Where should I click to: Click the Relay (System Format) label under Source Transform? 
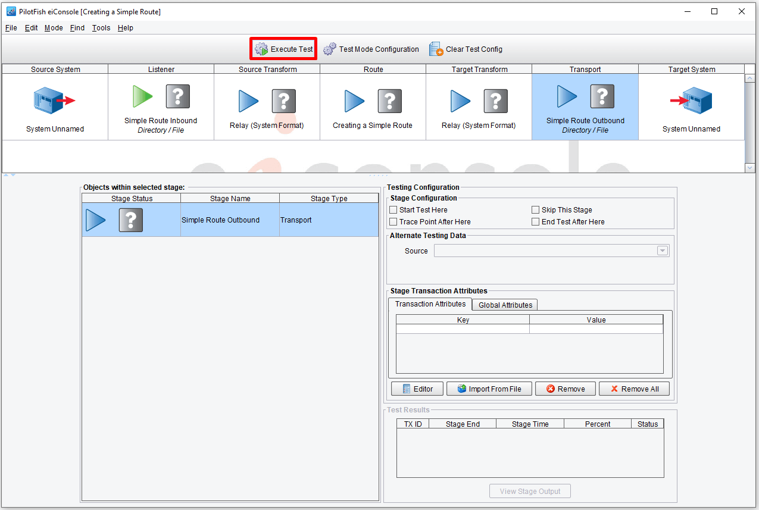click(x=267, y=126)
